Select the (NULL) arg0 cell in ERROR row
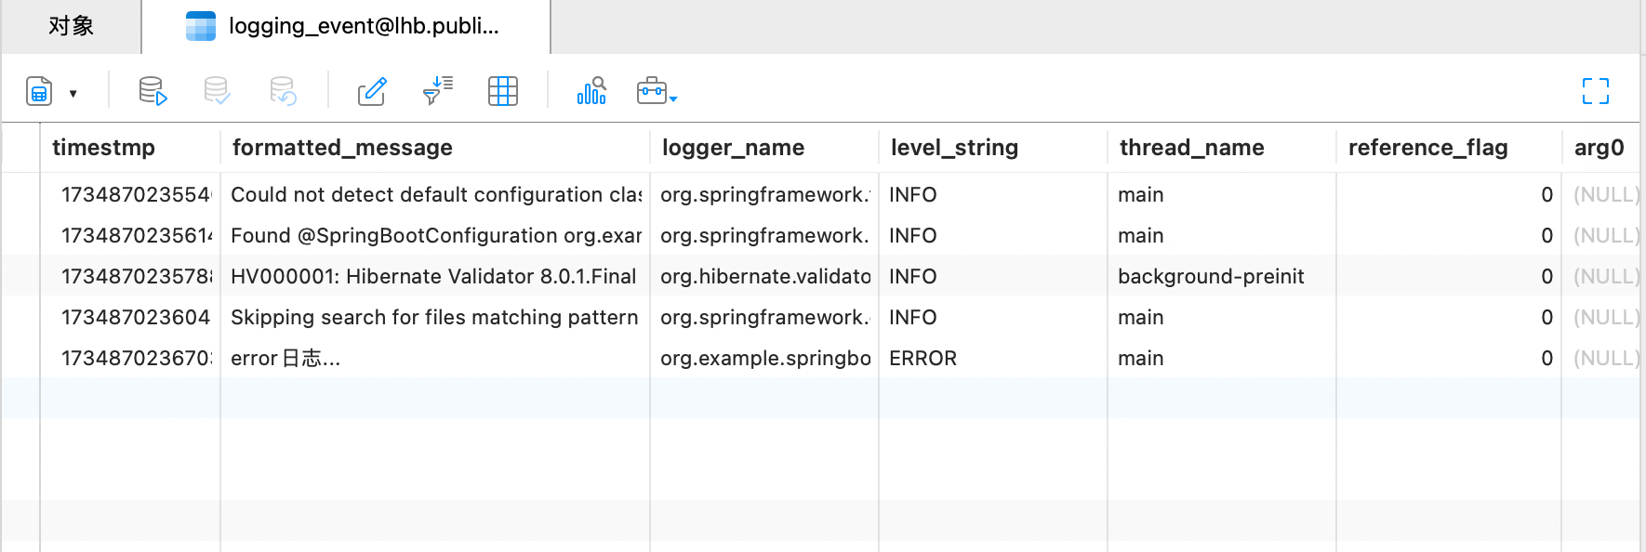Viewport: 1646px width, 552px height. [x=1600, y=358]
